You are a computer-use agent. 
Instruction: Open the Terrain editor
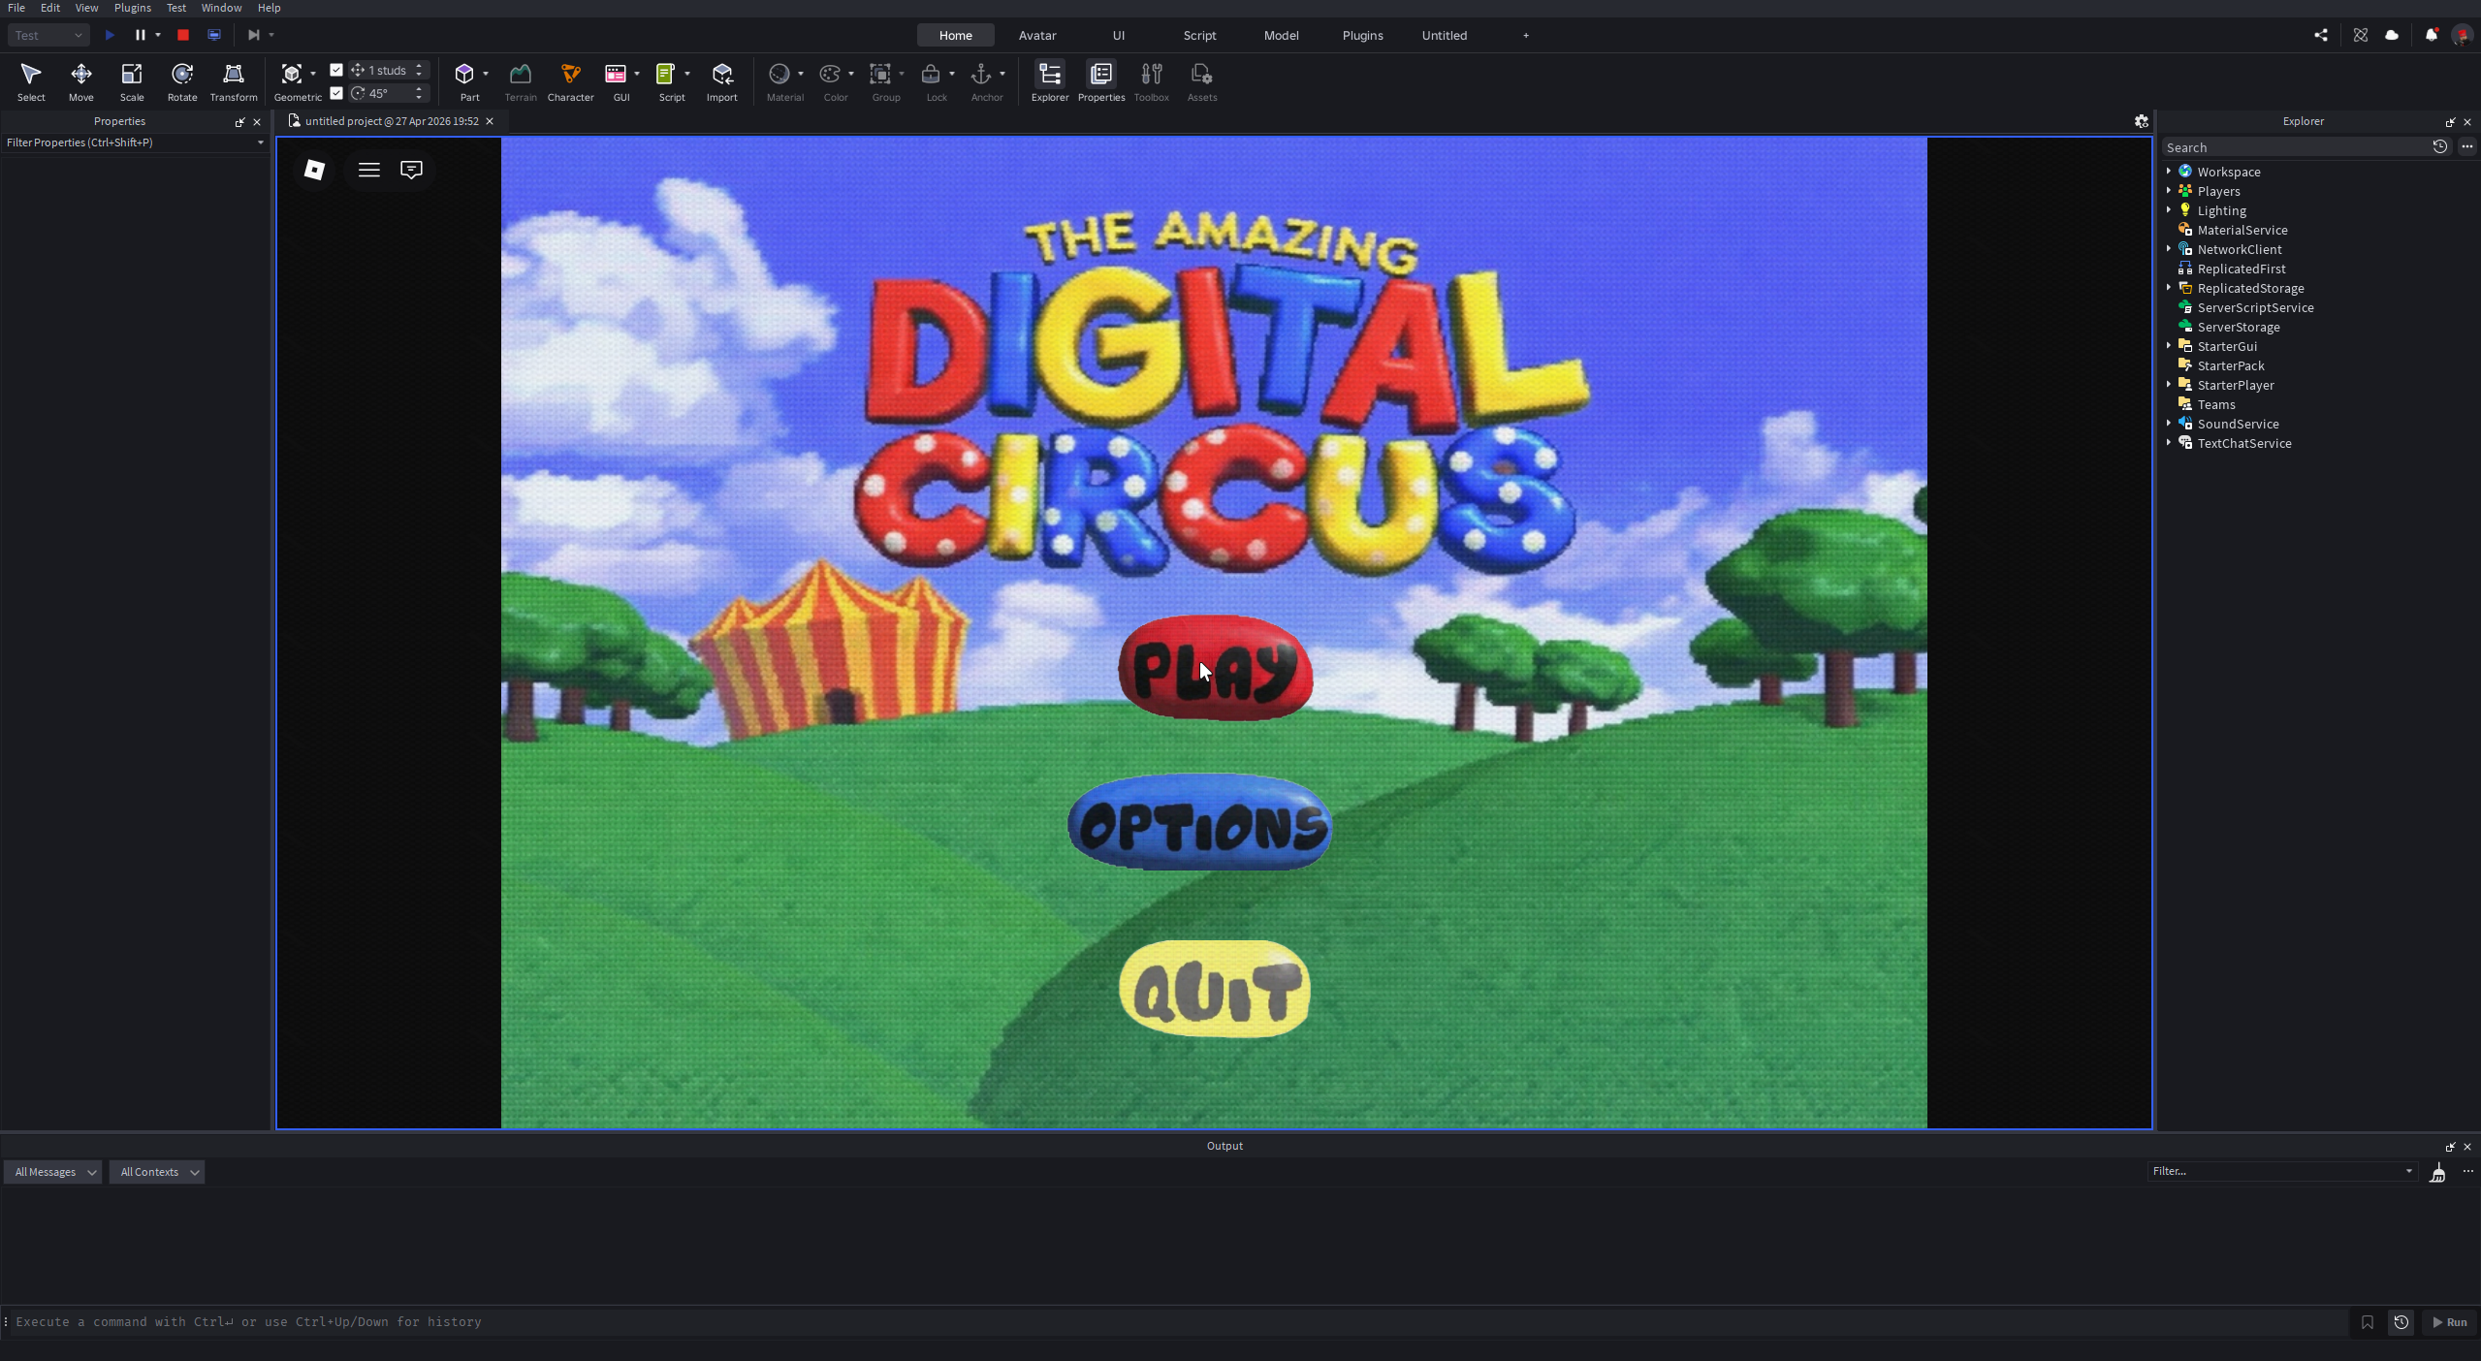[521, 81]
